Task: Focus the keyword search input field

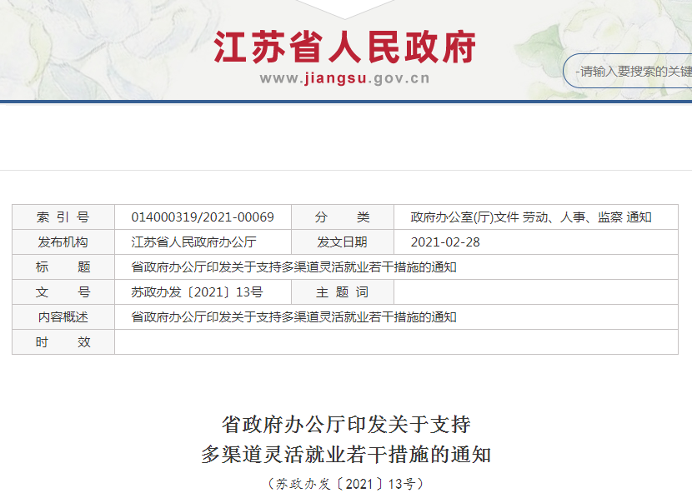Action: pyautogui.click(x=628, y=71)
